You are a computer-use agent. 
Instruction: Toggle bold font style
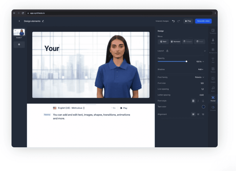point(193,101)
